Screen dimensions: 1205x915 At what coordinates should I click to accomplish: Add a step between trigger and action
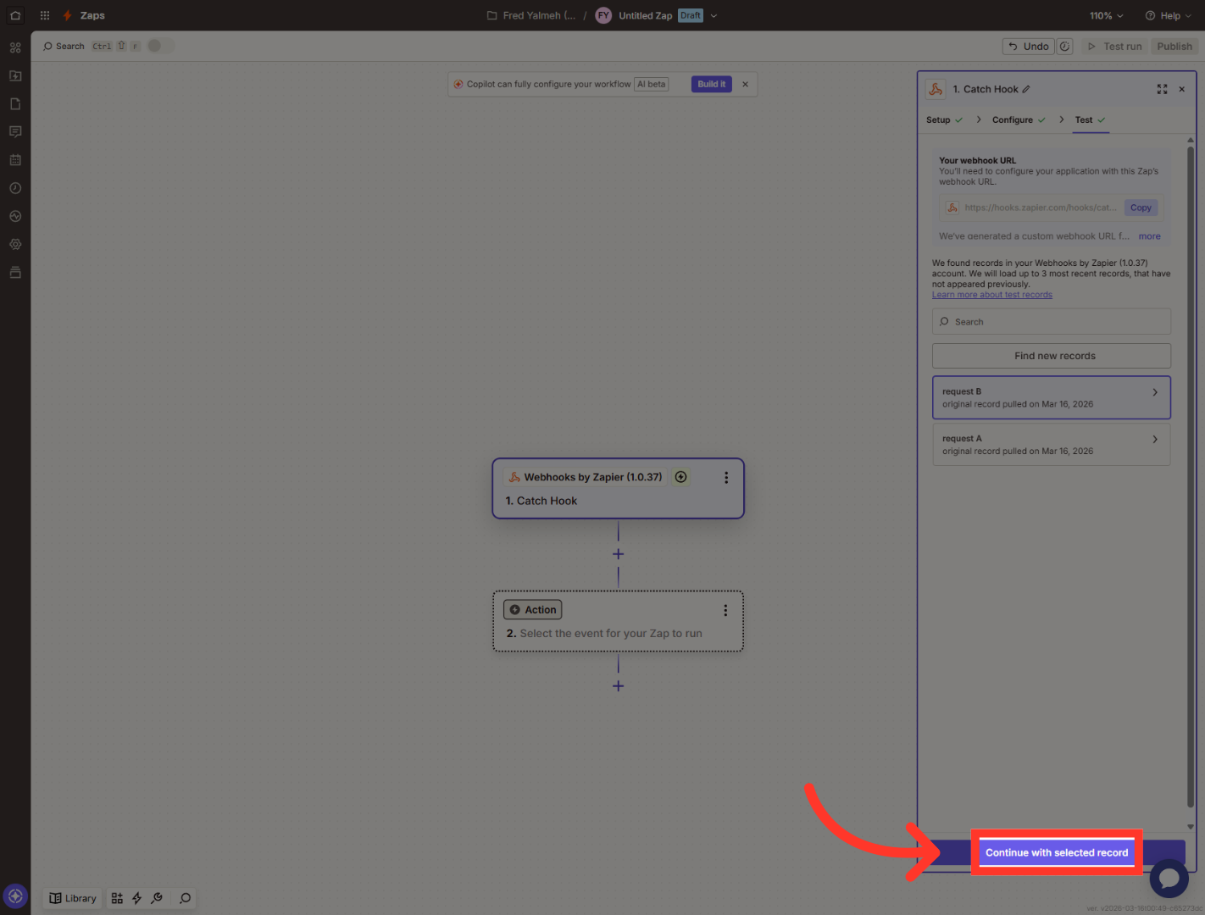tap(618, 554)
